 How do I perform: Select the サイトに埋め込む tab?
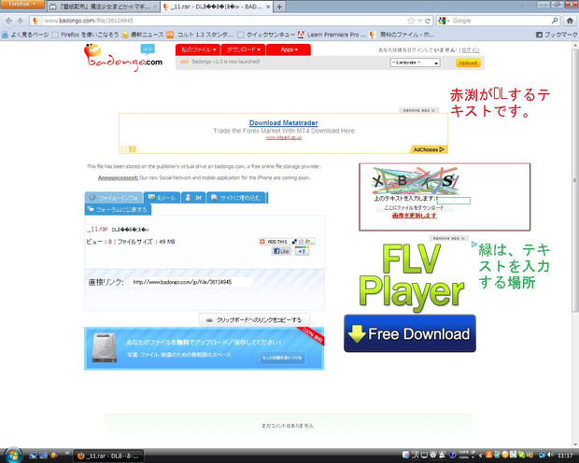coord(236,198)
